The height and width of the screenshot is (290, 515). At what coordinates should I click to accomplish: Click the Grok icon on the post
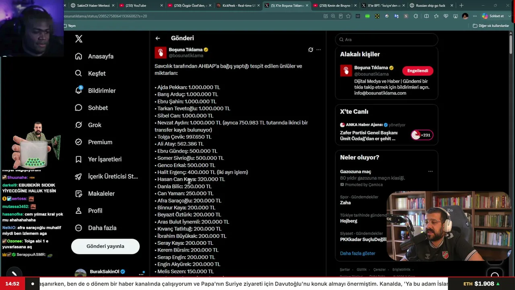[311, 50]
